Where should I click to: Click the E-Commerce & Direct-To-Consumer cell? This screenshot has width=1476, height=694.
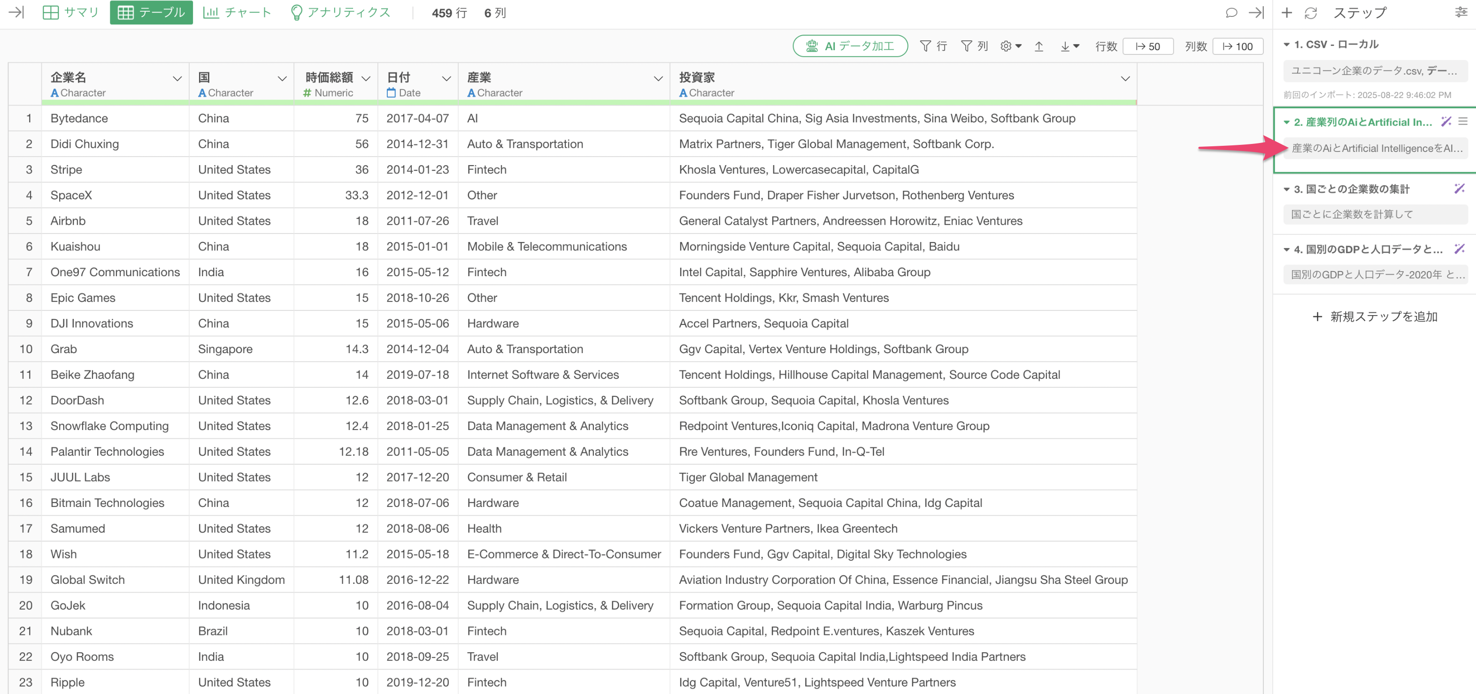(564, 554)
